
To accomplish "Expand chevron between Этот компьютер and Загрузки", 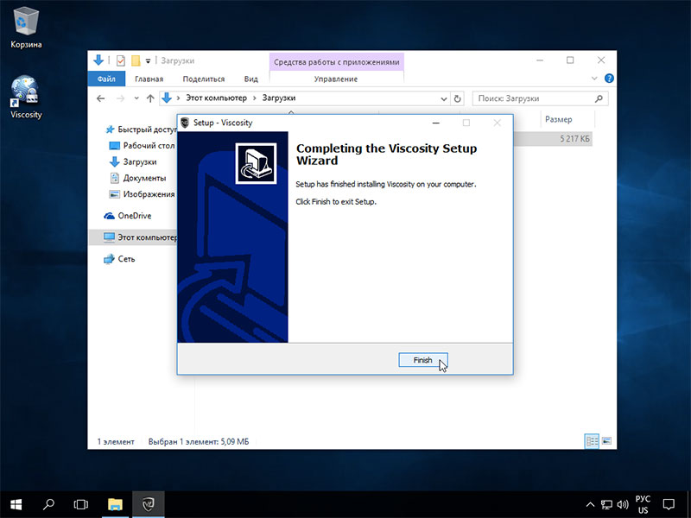I will (255, 98).
